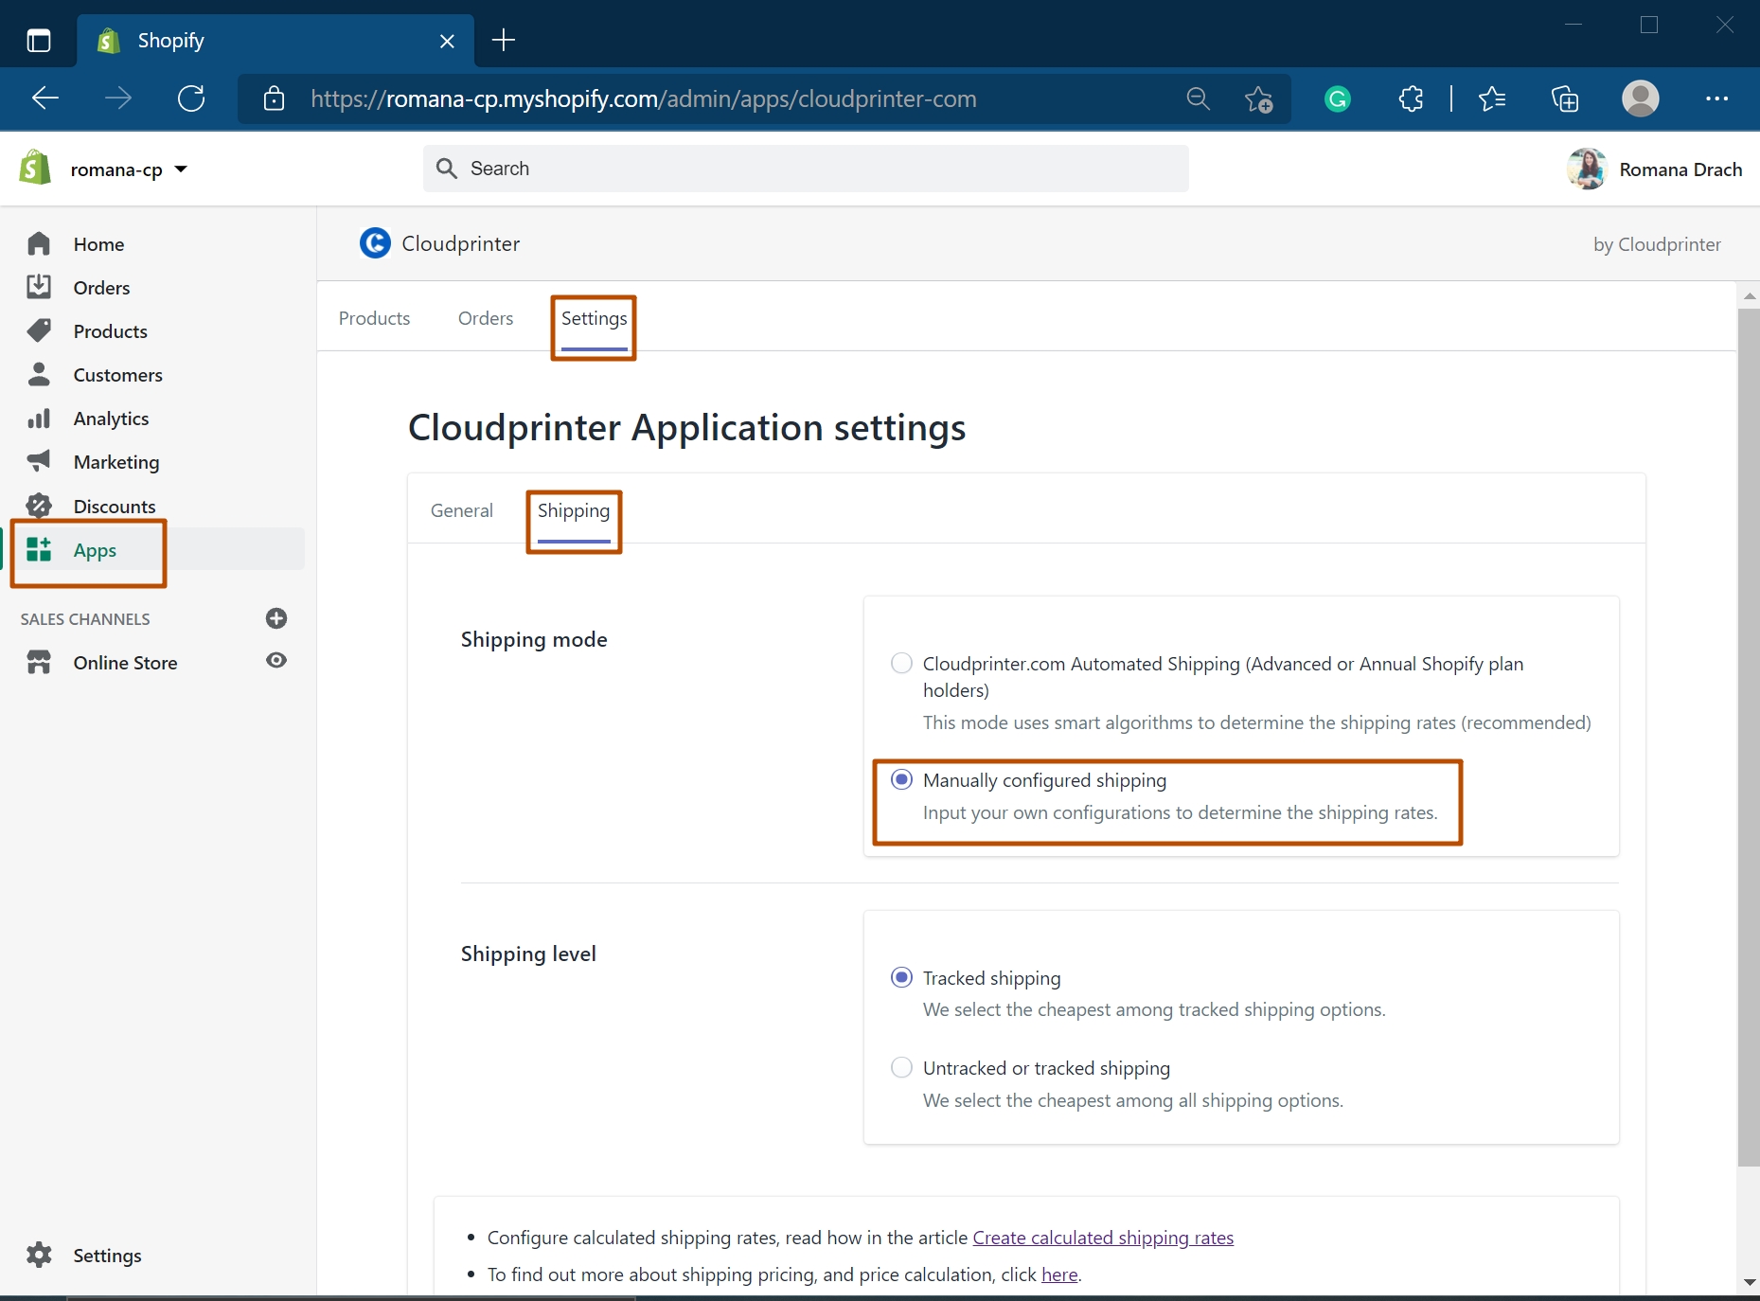Click the Marketing megaphone icon
Screen dimensions: 1760x1301
pyautogui.click(x=39, y=461)
